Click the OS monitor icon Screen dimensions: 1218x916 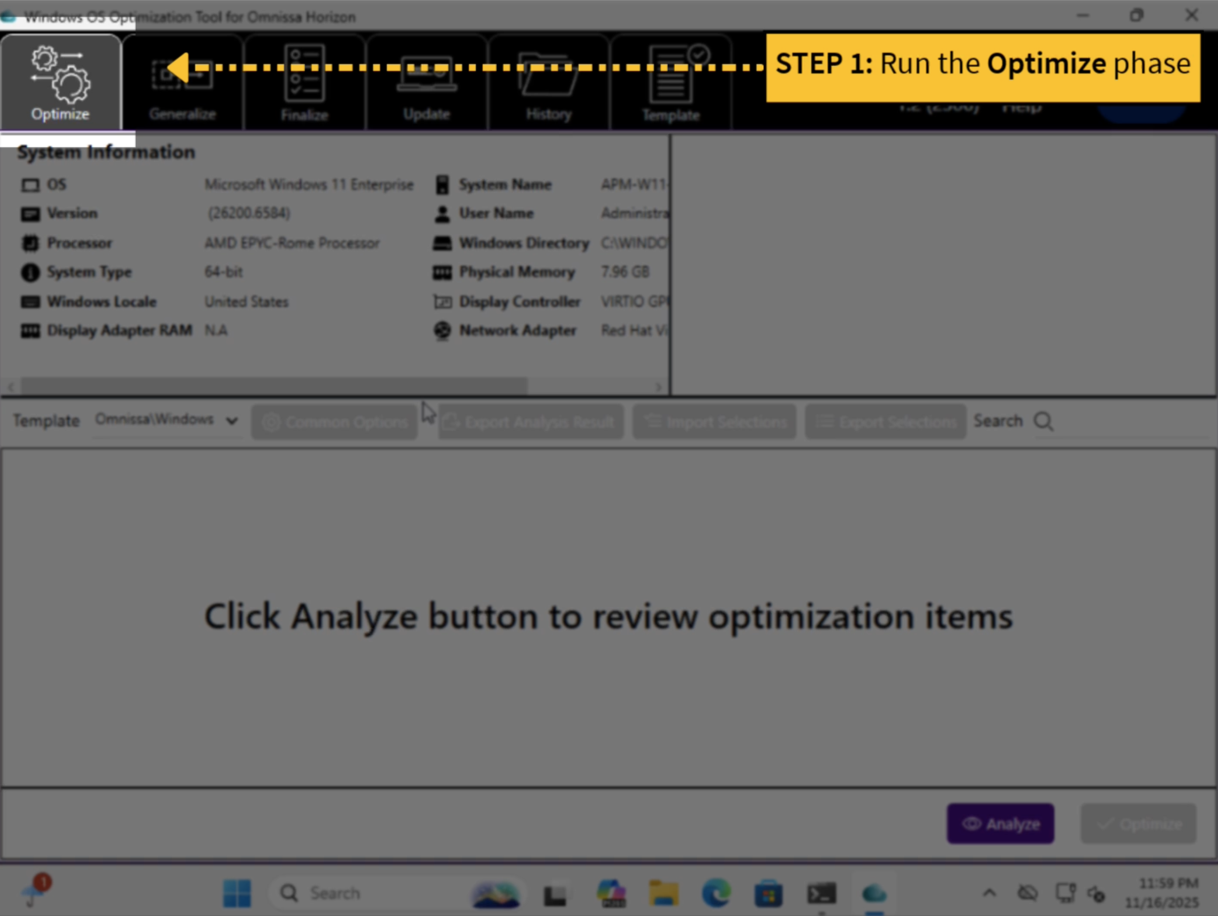tap(30, 185)
